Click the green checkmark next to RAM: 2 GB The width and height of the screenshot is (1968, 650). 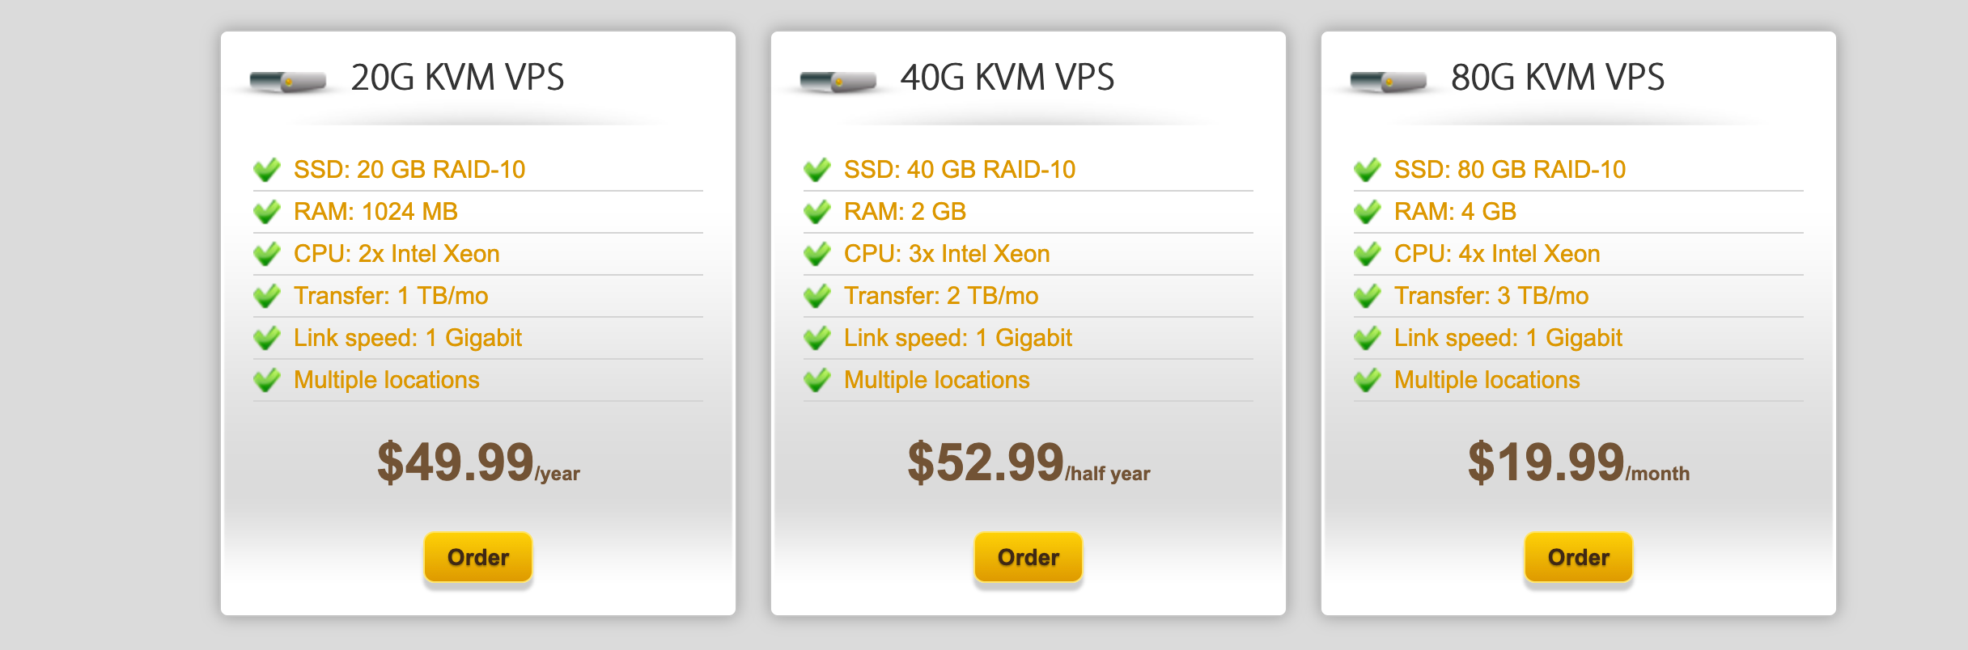point(817,212)
